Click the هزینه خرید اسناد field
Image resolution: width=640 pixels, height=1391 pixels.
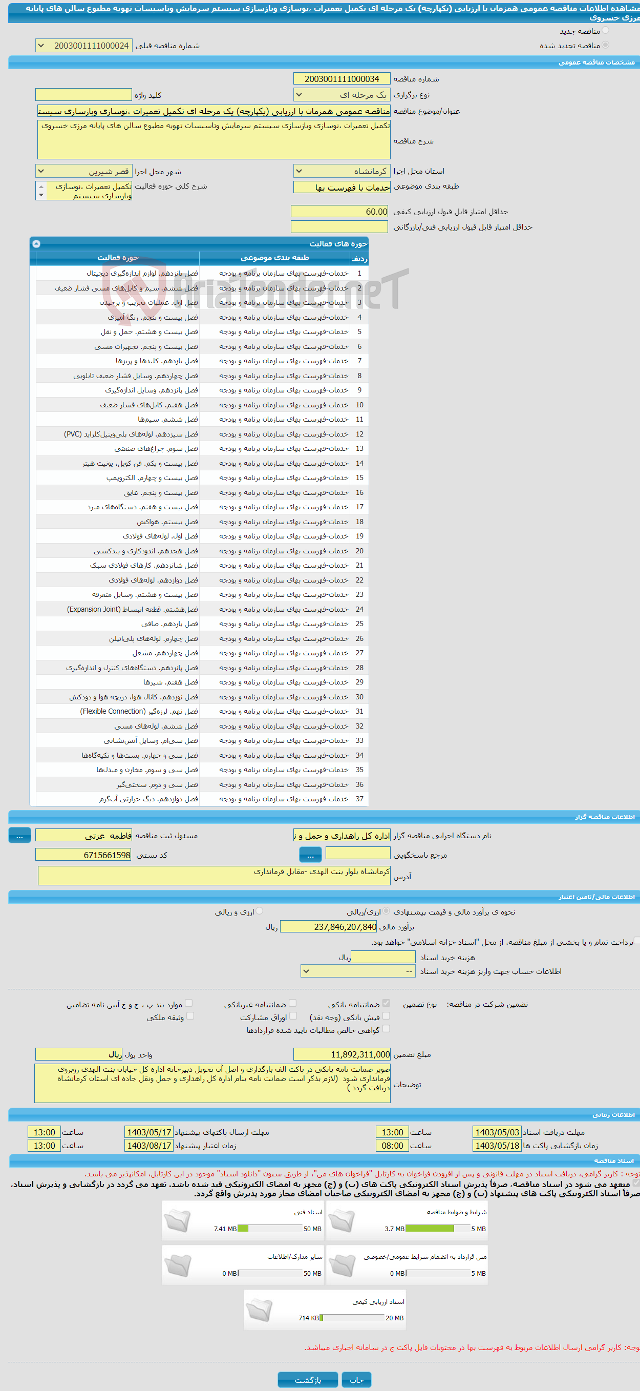pyautogui.click(x=383, y=957)
